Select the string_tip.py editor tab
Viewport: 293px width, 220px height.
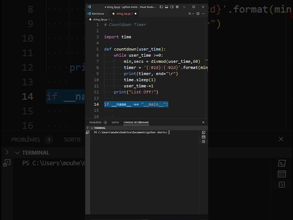pos(124,14)
